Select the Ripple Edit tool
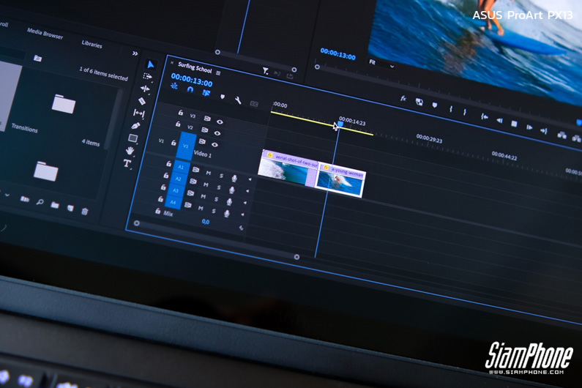 (x=145, y=89)
